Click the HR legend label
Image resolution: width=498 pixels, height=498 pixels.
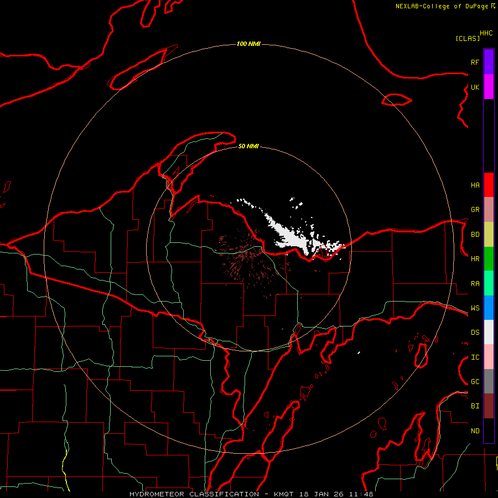(x=475, y=259)
